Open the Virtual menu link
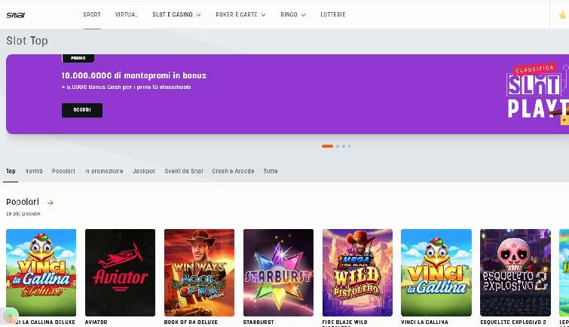 click(126, 14)
